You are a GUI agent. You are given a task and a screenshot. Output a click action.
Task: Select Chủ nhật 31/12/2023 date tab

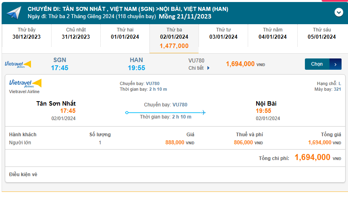(x=76, y=33)
